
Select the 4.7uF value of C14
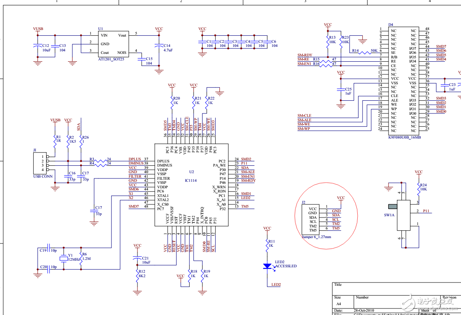168,50
